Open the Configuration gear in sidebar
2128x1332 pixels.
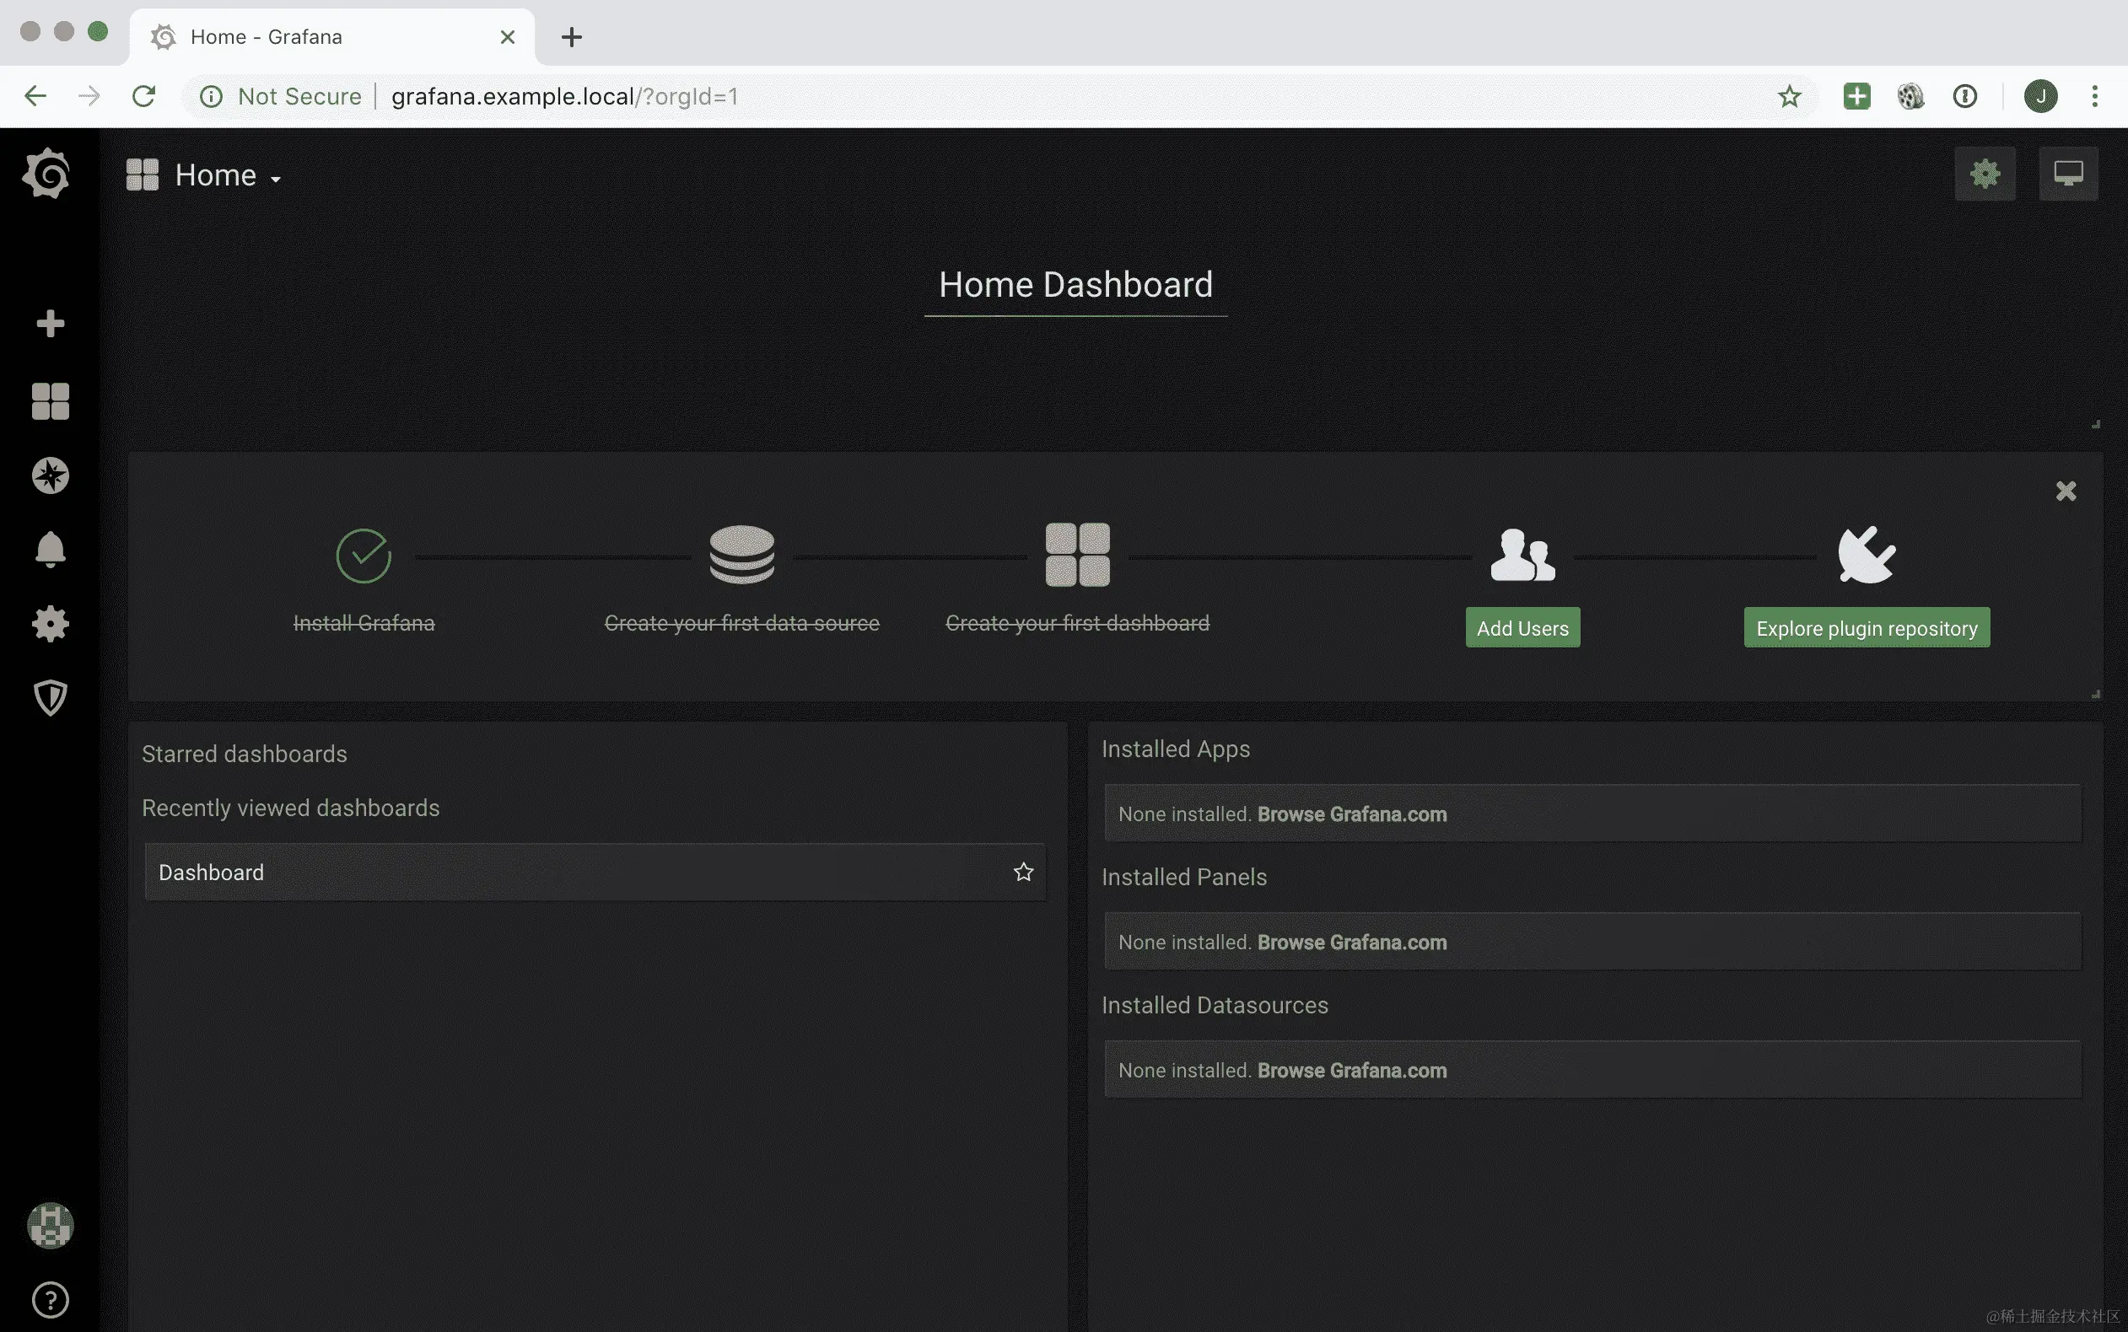[x=51, y=624]
